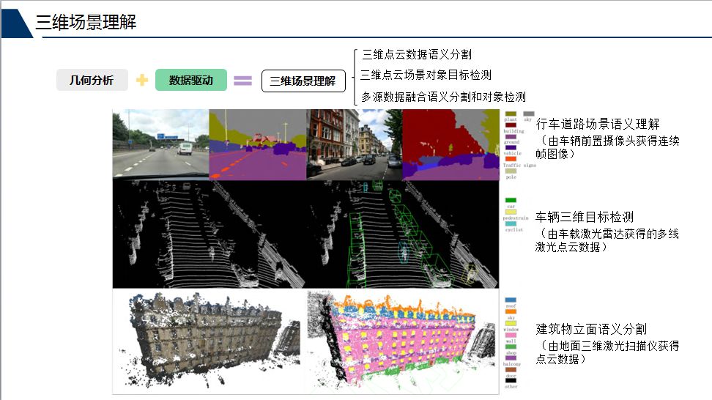The width and height of the screenshot is (712, 400).
Task: Click the text 三维点云数据语义分割
Action: tap(416, 54)
